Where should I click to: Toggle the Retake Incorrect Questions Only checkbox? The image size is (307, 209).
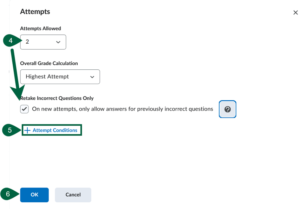[x=24, y=109]
